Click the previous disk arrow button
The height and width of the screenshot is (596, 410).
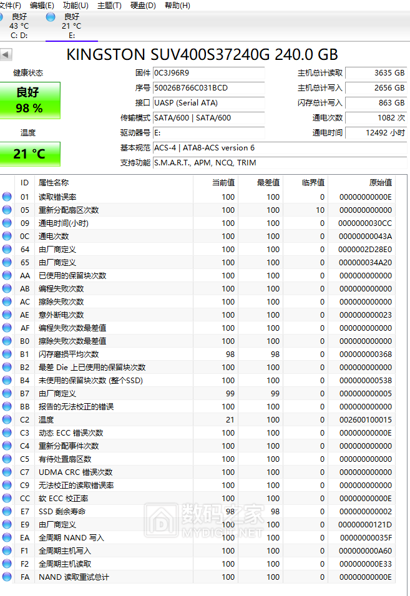(x=6, y=54)
